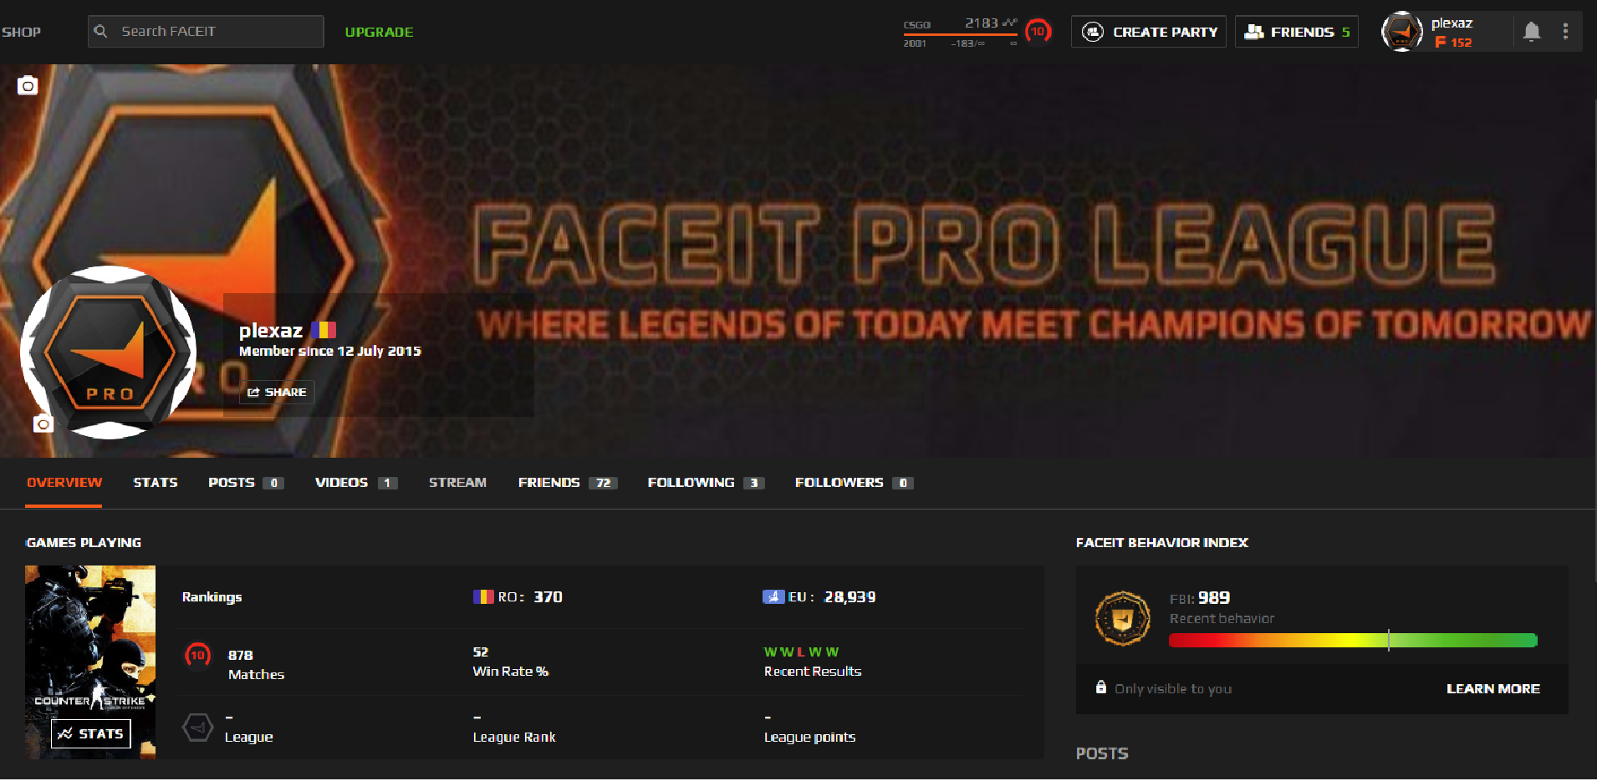Click the SHARE profile button
1597x781 pixels.
tap(277, 392)
